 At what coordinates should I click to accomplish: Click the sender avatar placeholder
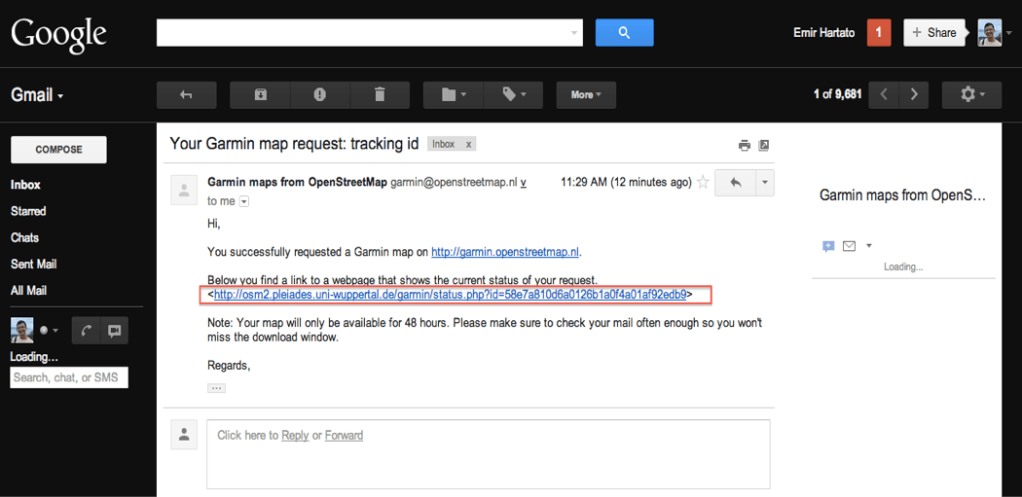pos(184,190)
